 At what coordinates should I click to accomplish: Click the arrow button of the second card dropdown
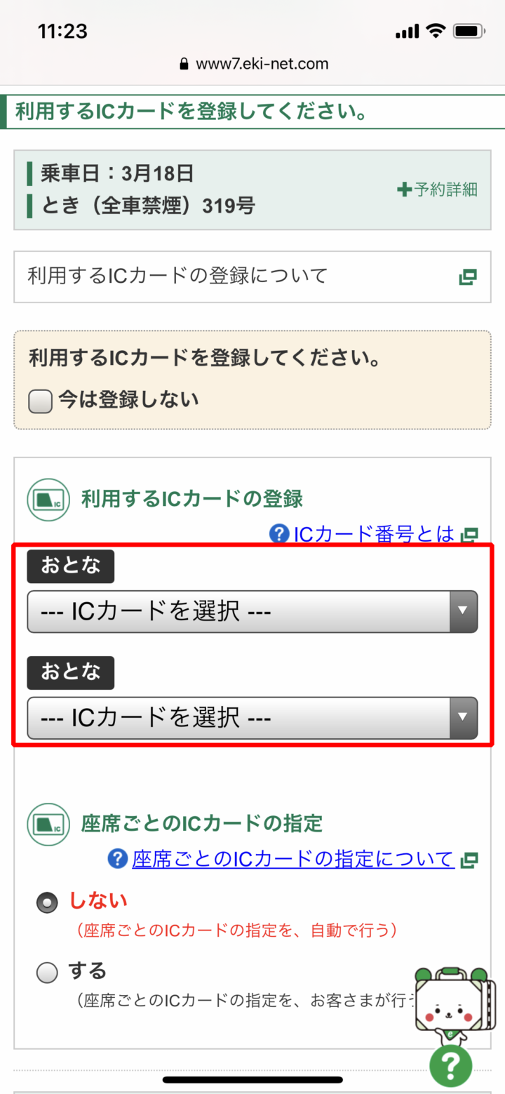[x=463, y=718]
